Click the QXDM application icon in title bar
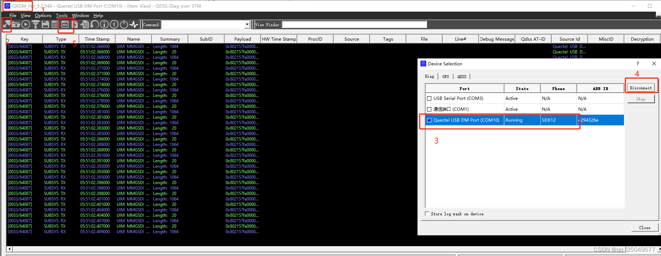 point(7,6)
